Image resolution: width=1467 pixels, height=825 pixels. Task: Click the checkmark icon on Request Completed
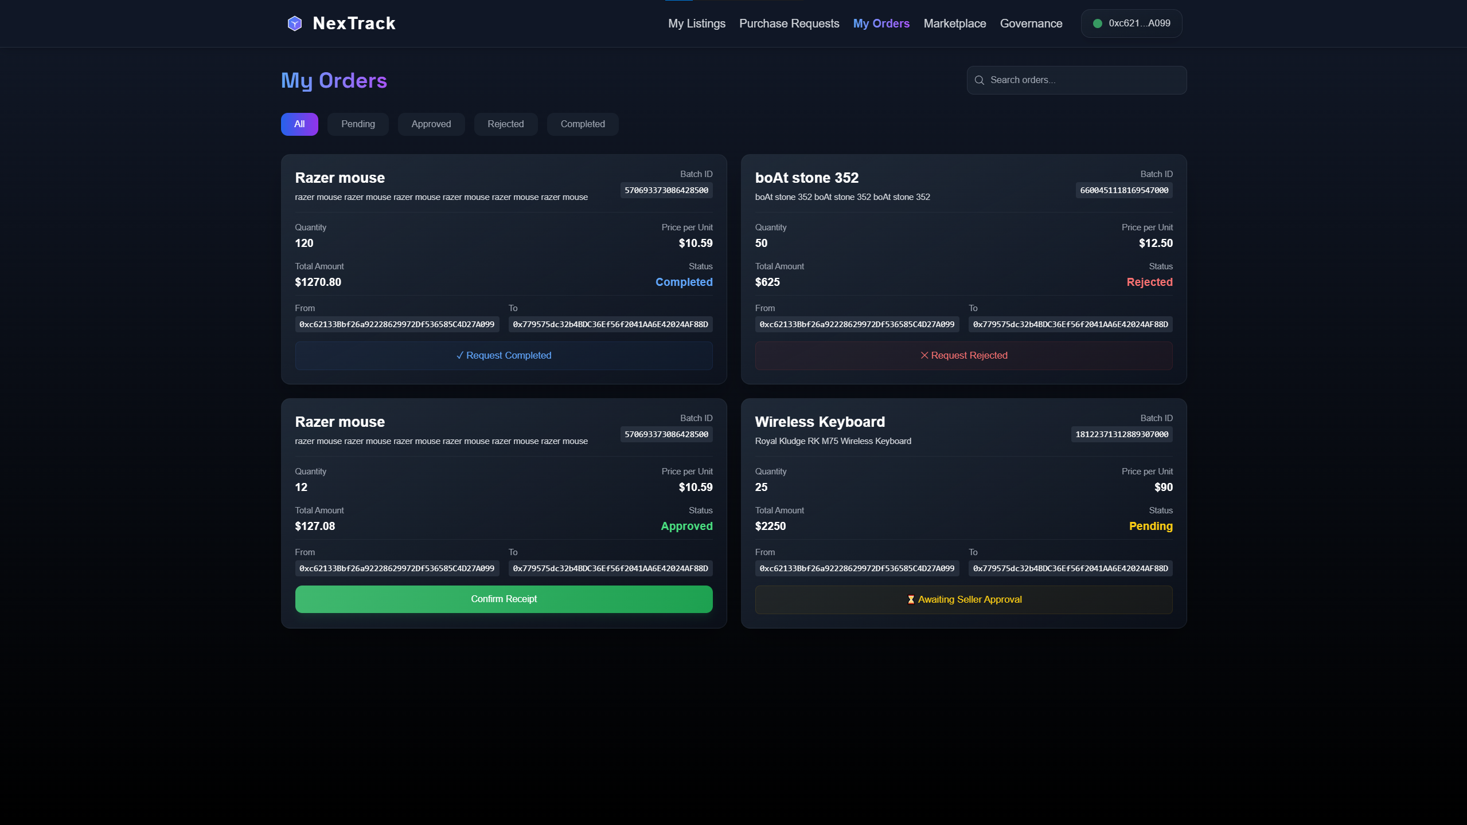pyautogui.click(x=459, y=355)
